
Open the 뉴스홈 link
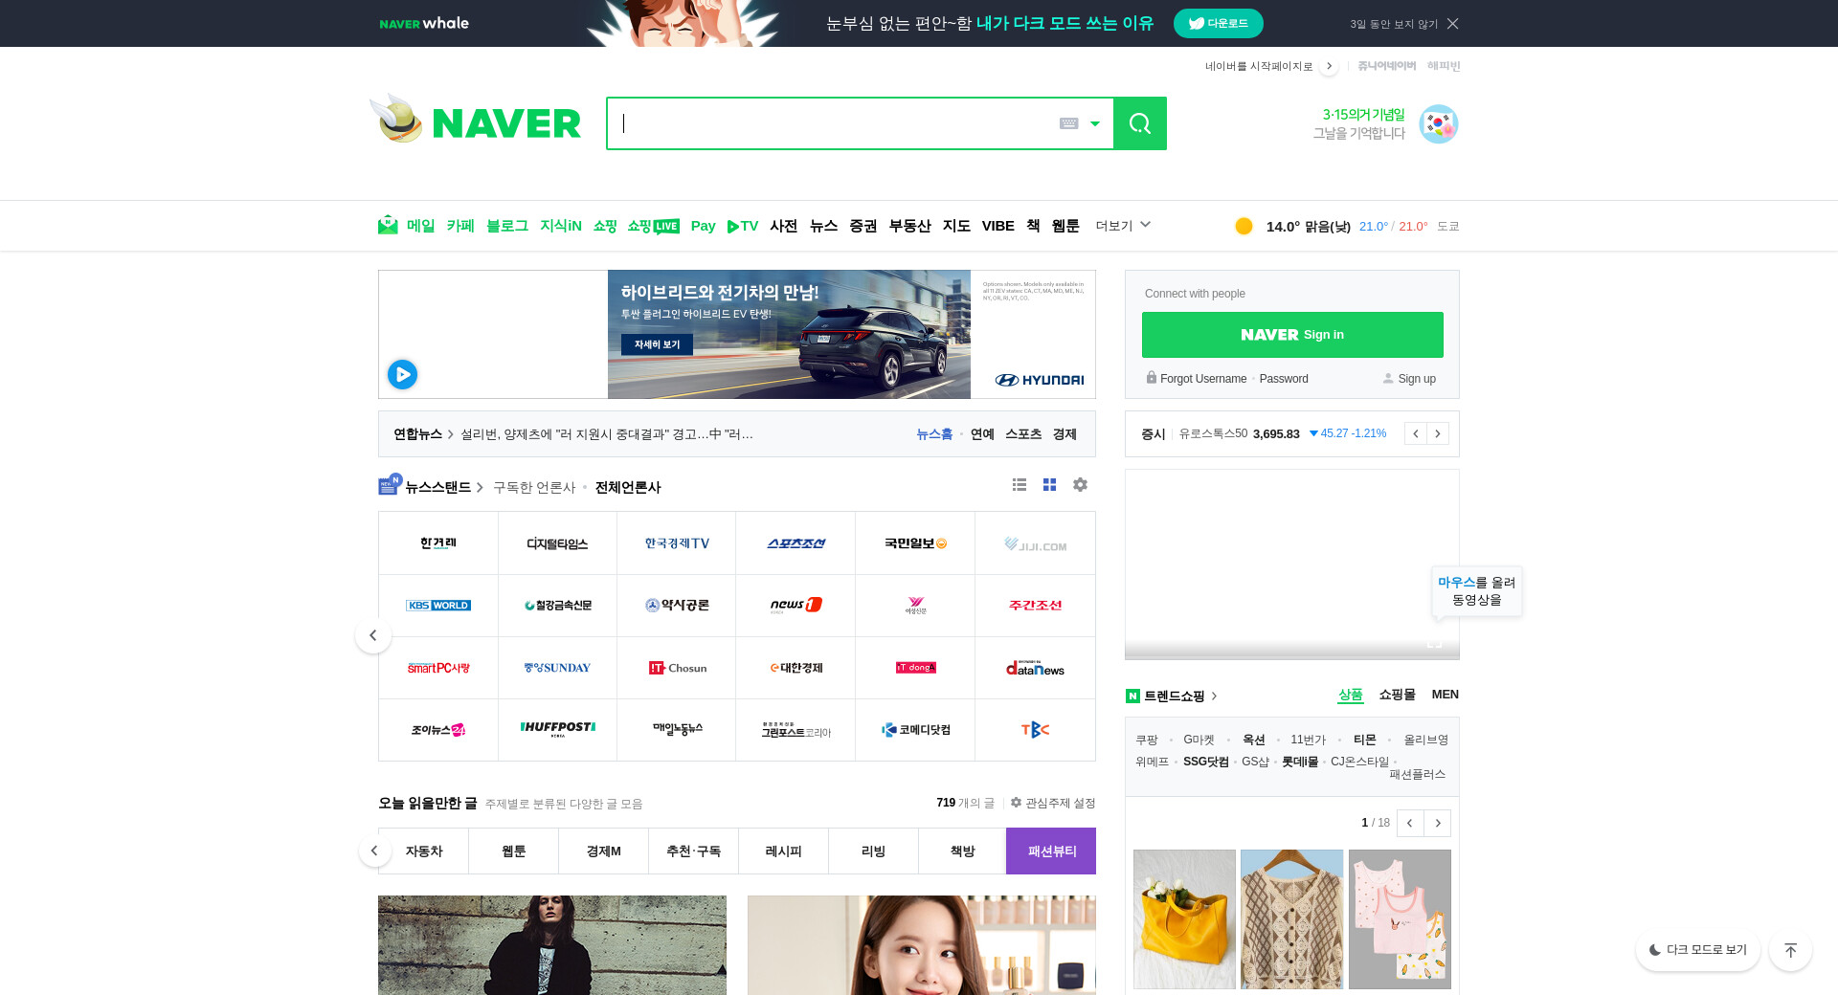(x=934, y=434)
